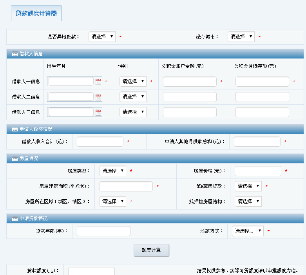Click the 额度计算 button

click(151, 250)
